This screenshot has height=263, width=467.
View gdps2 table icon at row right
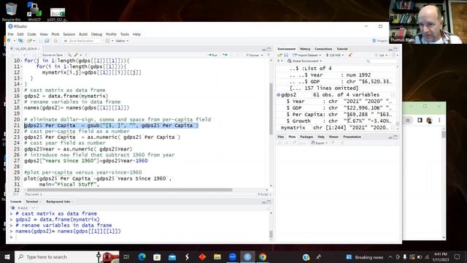pyautogui.click(x=393, y=95)
